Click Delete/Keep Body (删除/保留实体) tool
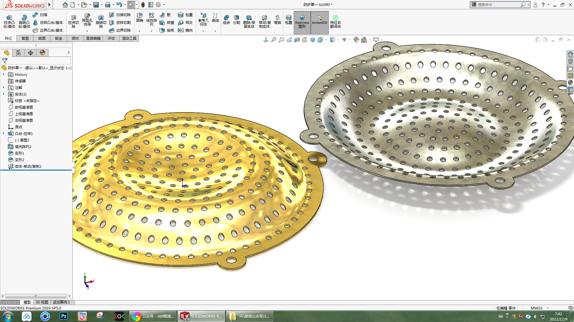The height and width of the screenshot is (322, 574). coord(249,21)
